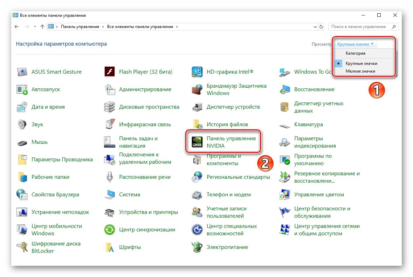Open Резервное копирование и восстановление link
413x277 pixels.
[327, 177]
